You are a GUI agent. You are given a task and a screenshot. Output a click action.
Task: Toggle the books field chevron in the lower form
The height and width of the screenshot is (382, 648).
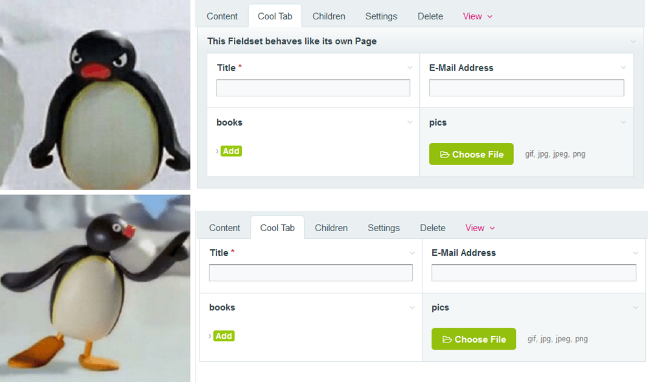[x=412, y=308]
